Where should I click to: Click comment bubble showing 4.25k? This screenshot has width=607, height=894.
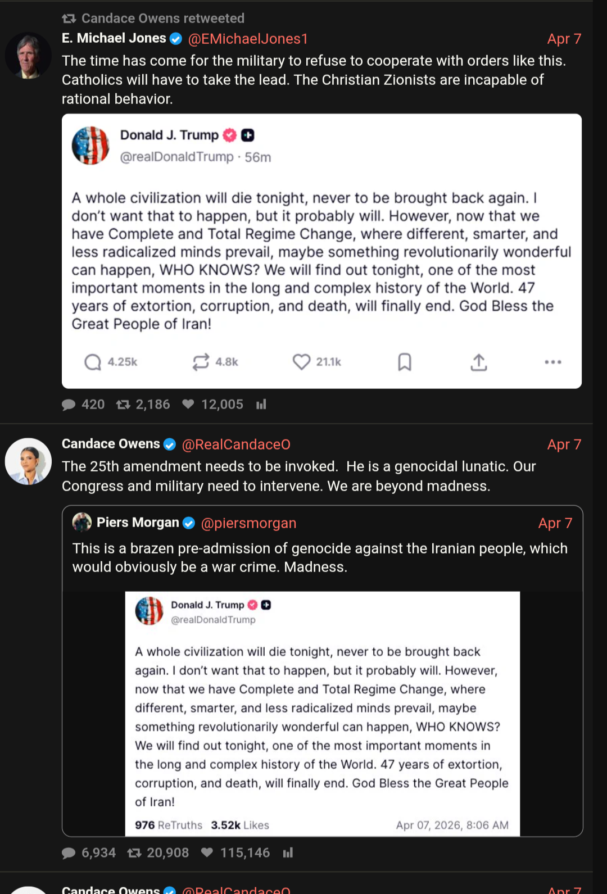click(93, 362)
